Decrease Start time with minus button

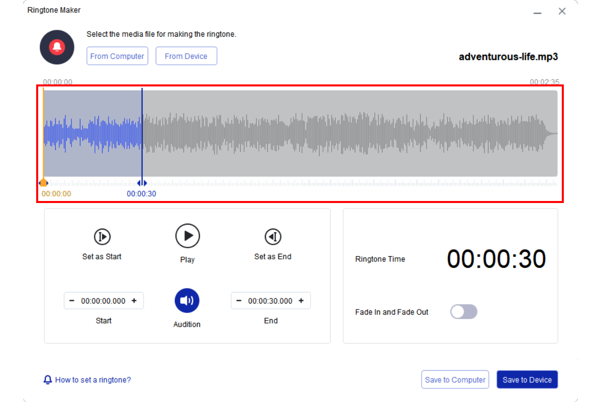[x=72, y=301]
